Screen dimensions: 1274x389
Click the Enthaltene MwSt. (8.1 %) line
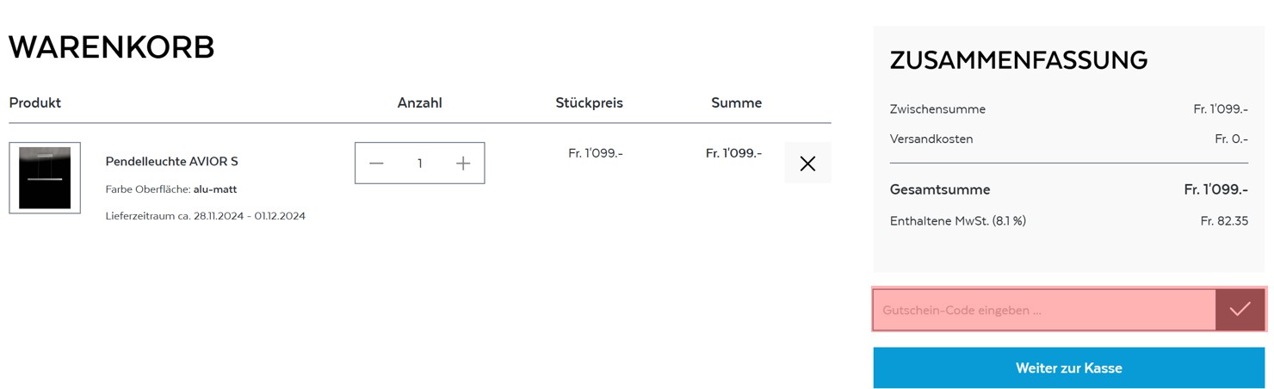1068,221
